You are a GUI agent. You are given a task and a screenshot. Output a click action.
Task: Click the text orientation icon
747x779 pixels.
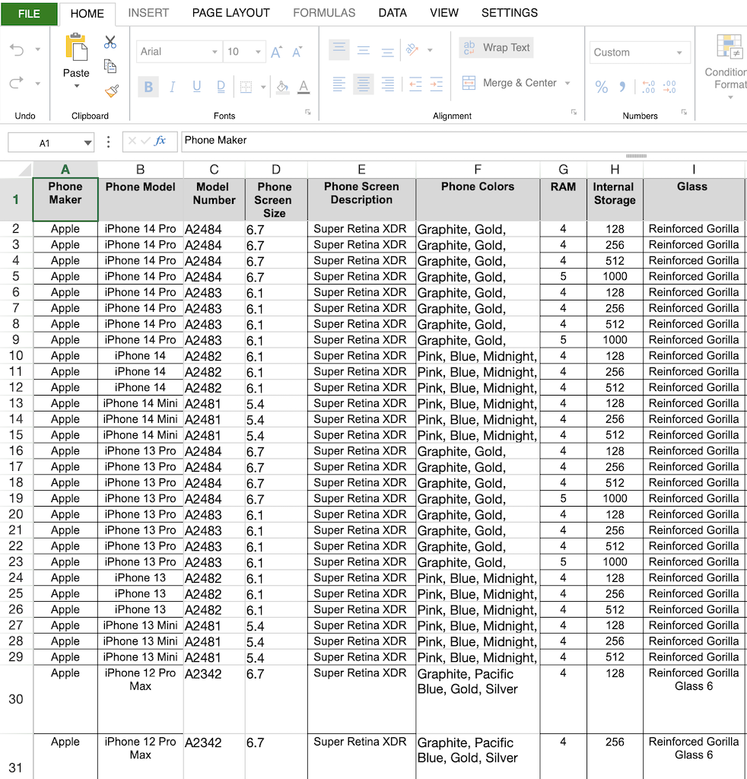[412, 49]
